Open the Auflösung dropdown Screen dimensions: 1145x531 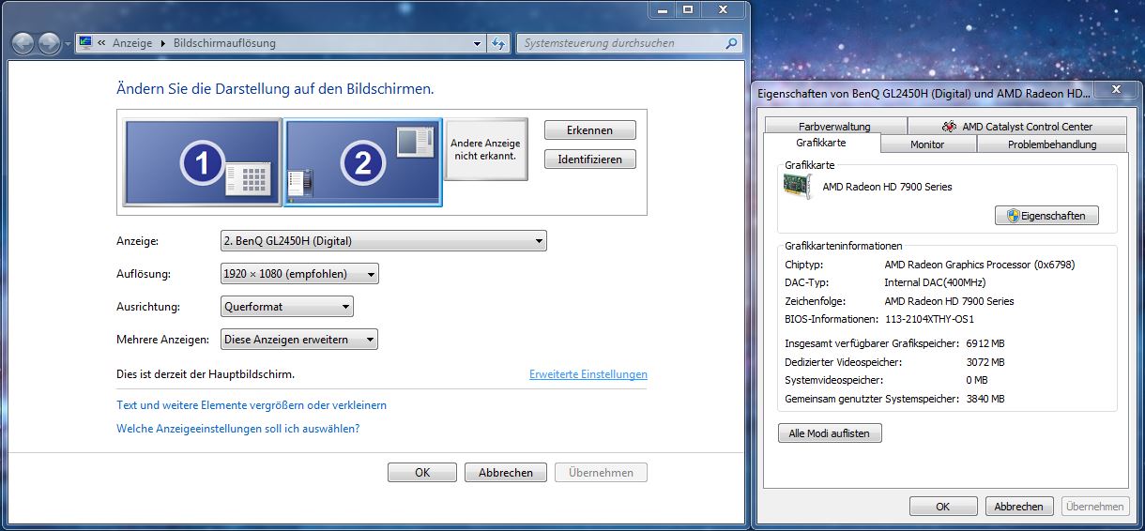(x=299, y=274)
